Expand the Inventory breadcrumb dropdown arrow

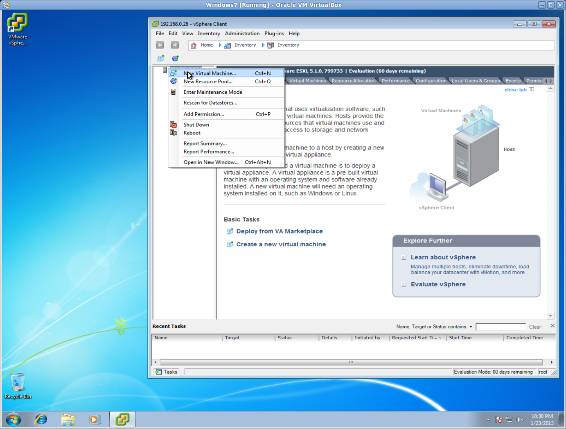(x=263, y=45)
